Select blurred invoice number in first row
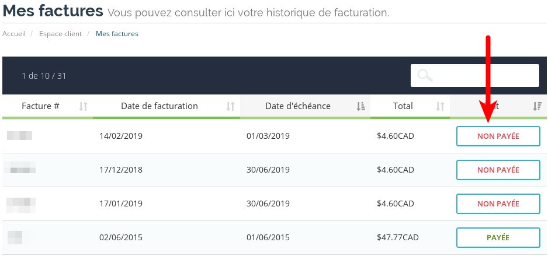This screenshot has height=256, width=548. click(x=20, y=136)
